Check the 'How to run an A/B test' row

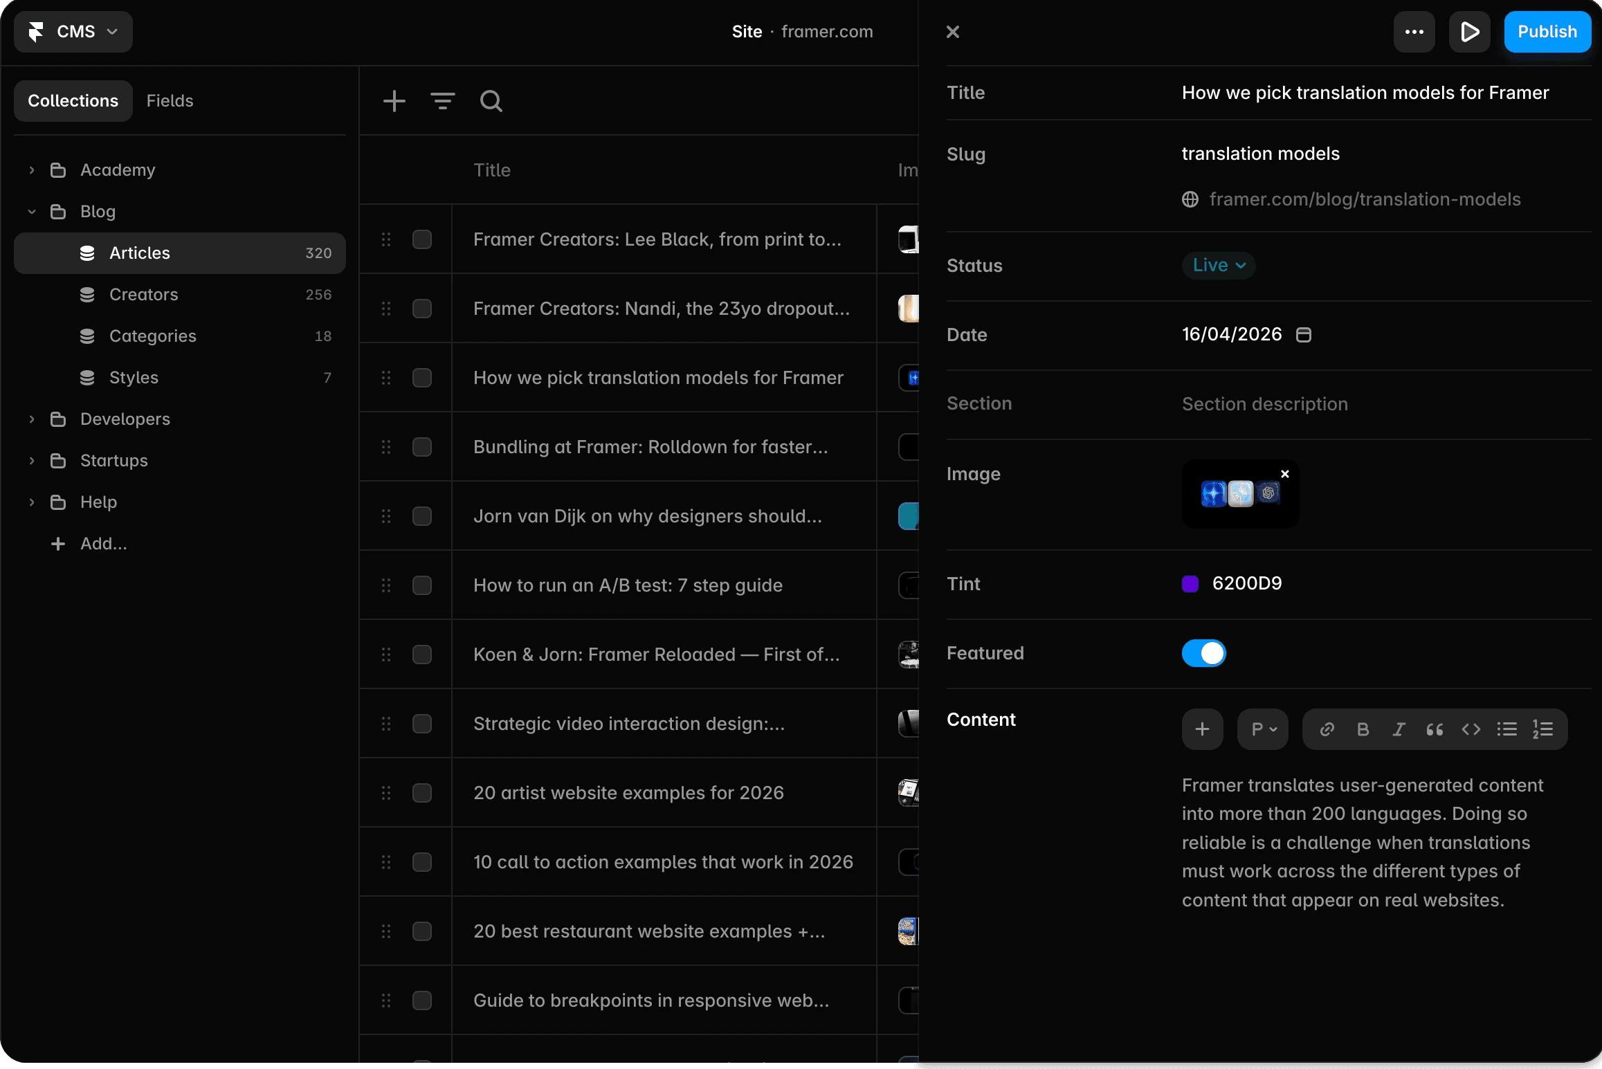tap(421, 585)
